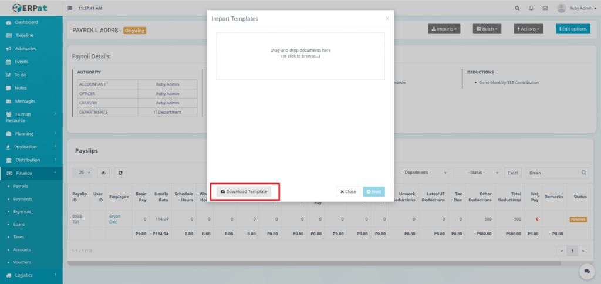
Task: Expand Human Resource sidebar section
Action: 31,117
